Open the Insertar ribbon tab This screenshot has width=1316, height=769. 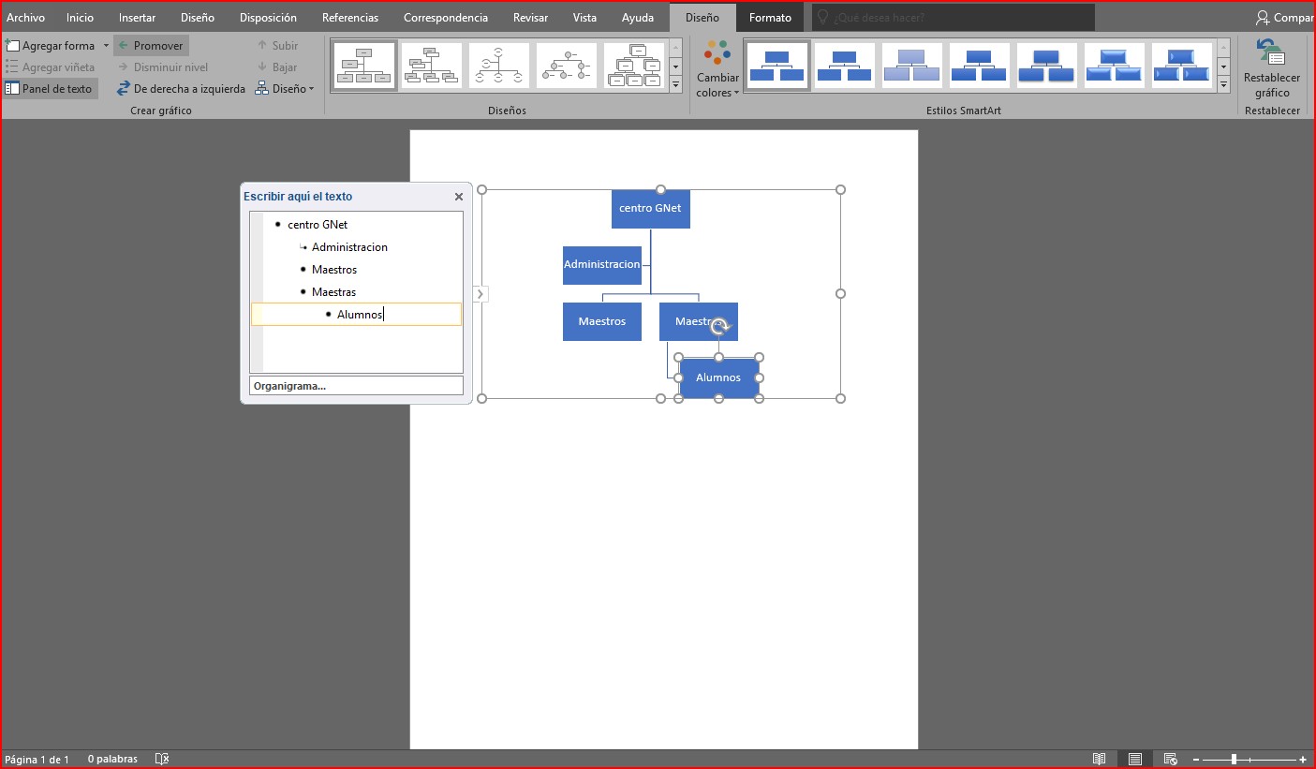point(137,18)
